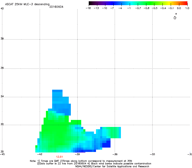
Task: Click the longitude label -45
Action: coord(2,154)
